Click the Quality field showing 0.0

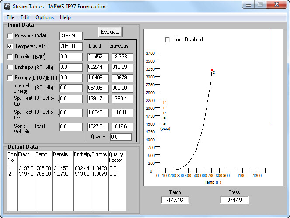click(x=121, y=137)
